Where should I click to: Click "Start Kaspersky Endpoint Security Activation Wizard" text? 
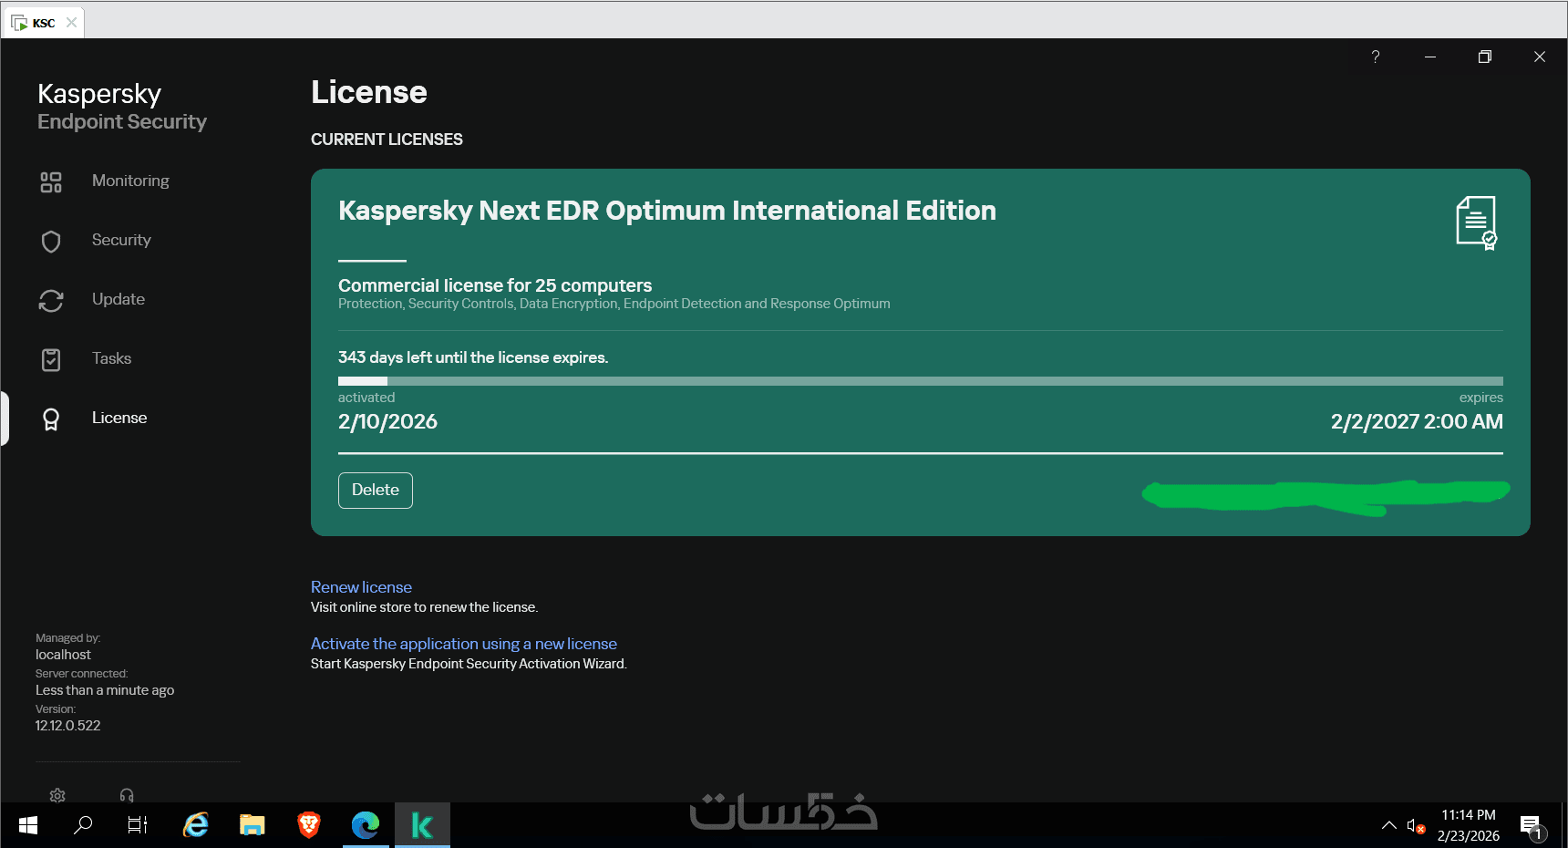click(469, 664)
